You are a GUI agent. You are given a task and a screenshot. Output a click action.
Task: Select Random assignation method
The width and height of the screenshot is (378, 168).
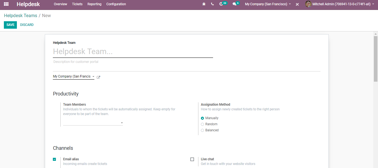click(203, 124)
